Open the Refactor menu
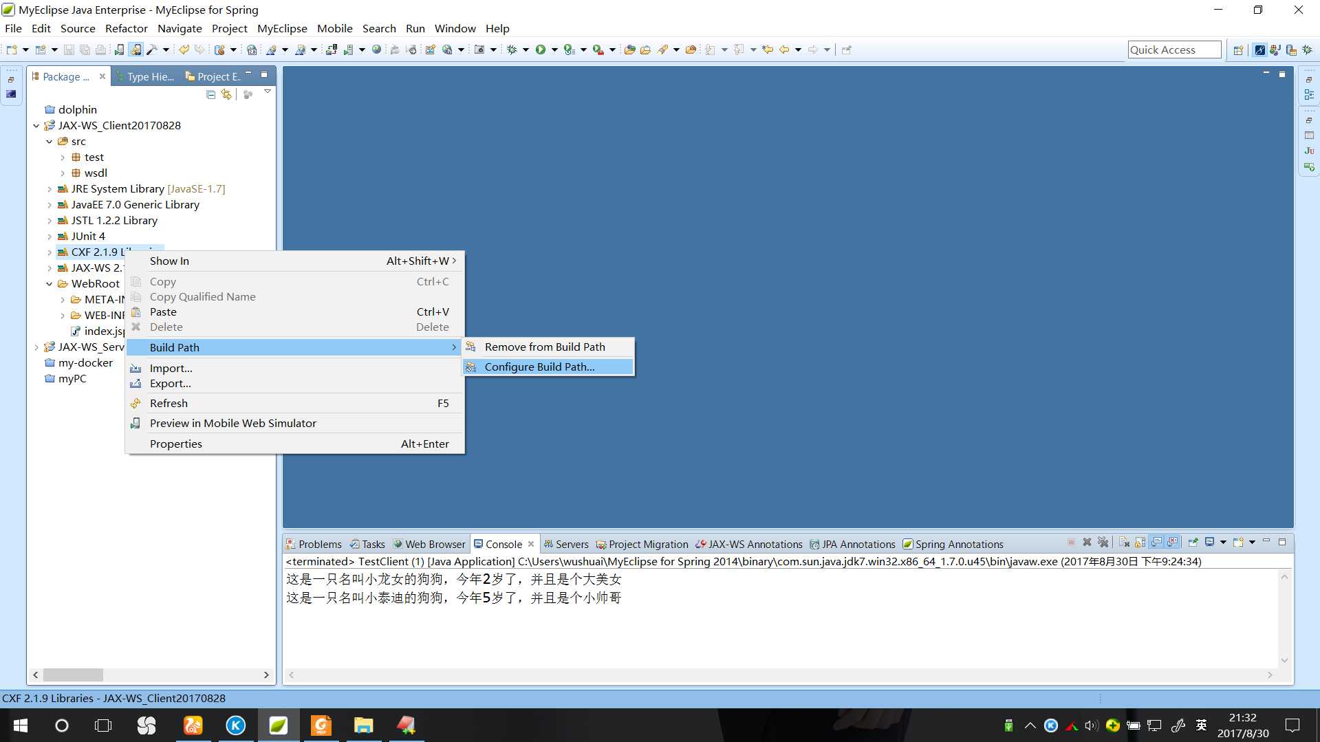Viewport: 1320px width, 742px height. [x=126, y=28]
